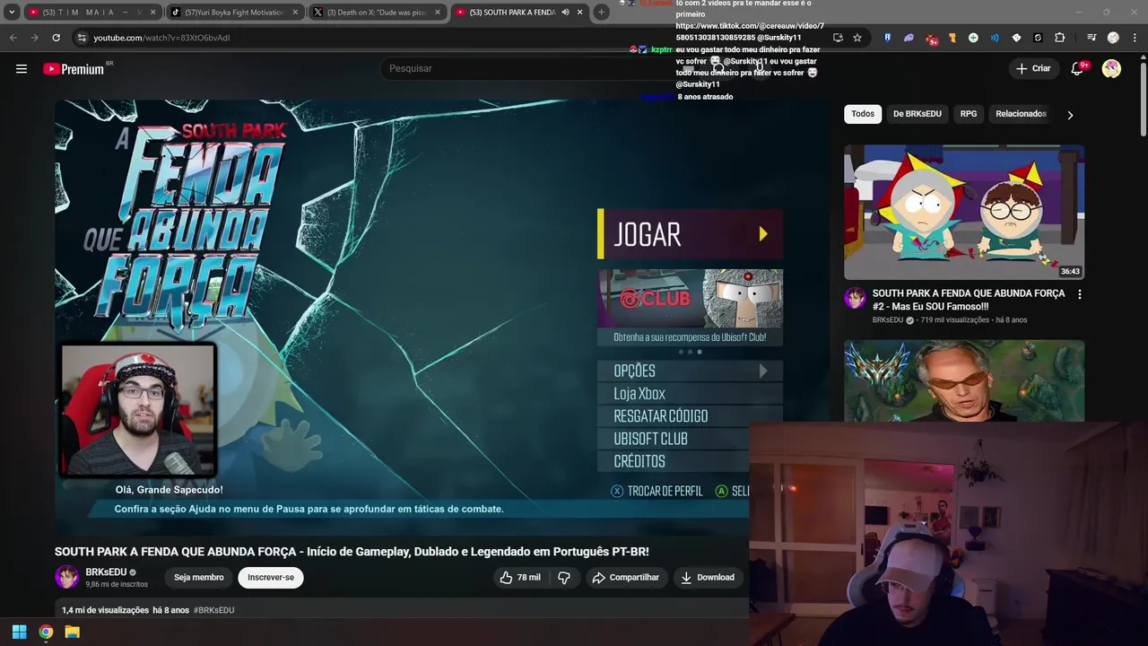Click the Criar create button
Screen dimensions: 1148x646
(1032, 68)
